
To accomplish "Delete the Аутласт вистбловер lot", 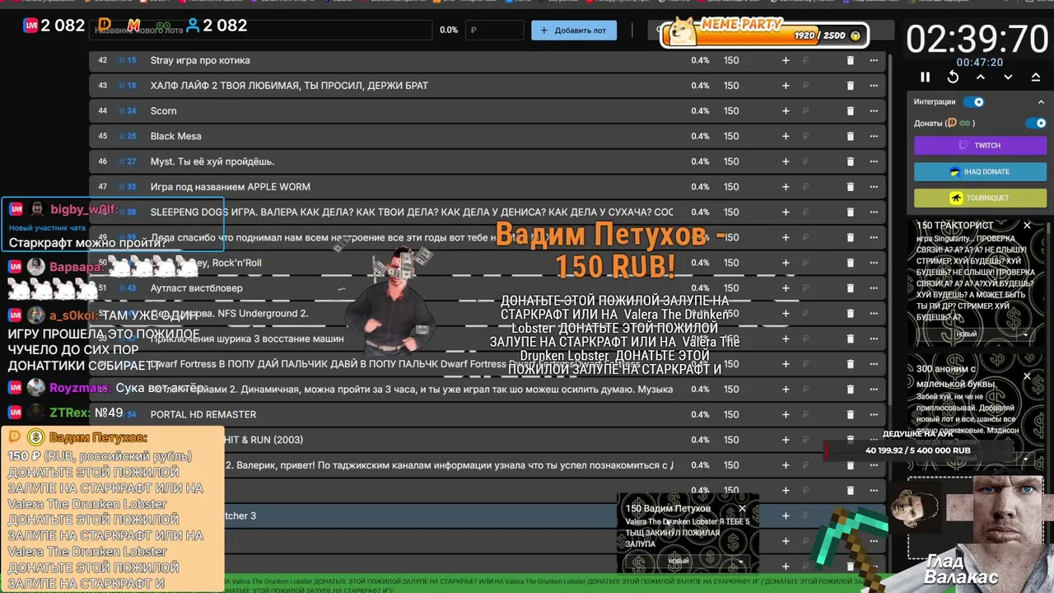I will 851,288.
